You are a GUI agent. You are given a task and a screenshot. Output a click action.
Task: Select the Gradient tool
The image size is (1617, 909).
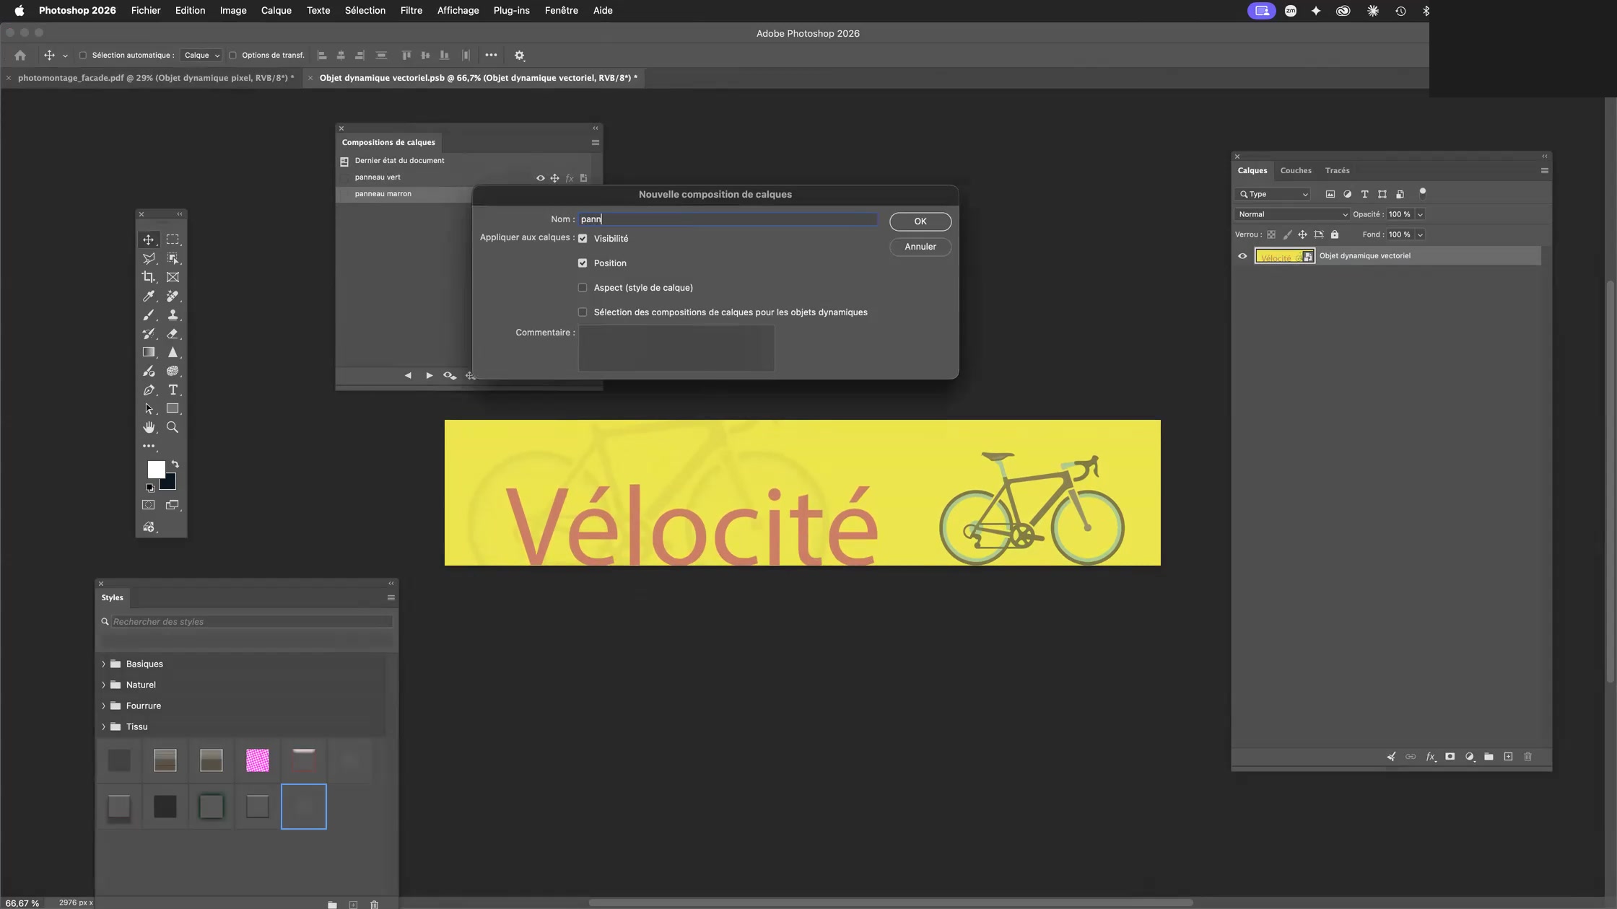click(148, 352)
